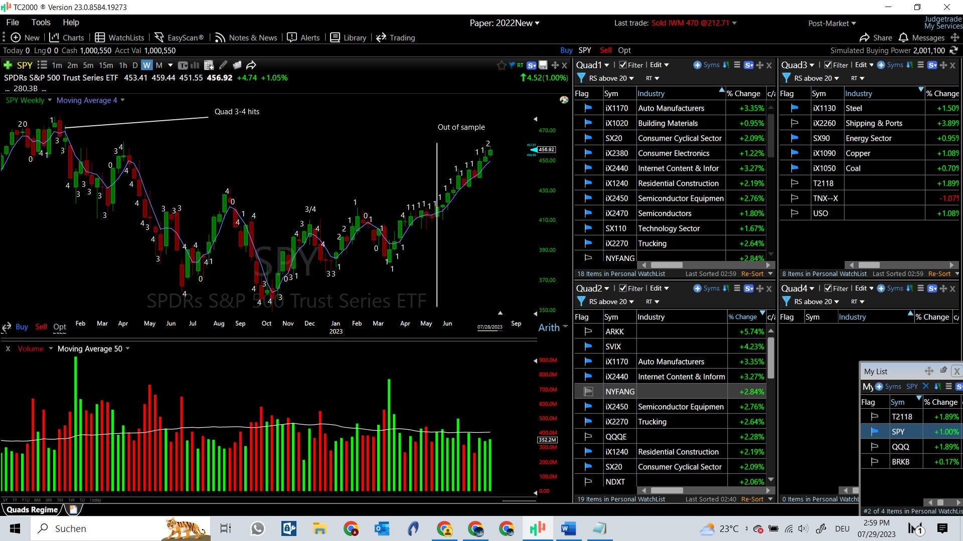Expand the Moving Average 4 dropdown
Screen dimensions: 963x541
[122, 100]
